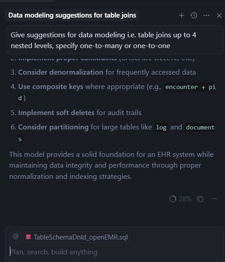
Task: Open more actions below the response
Action: [x=214, y=199]
